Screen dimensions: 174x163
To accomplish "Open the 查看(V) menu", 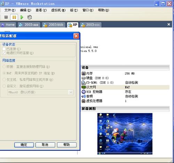I will pyautogui.click(x=41, y=10).
